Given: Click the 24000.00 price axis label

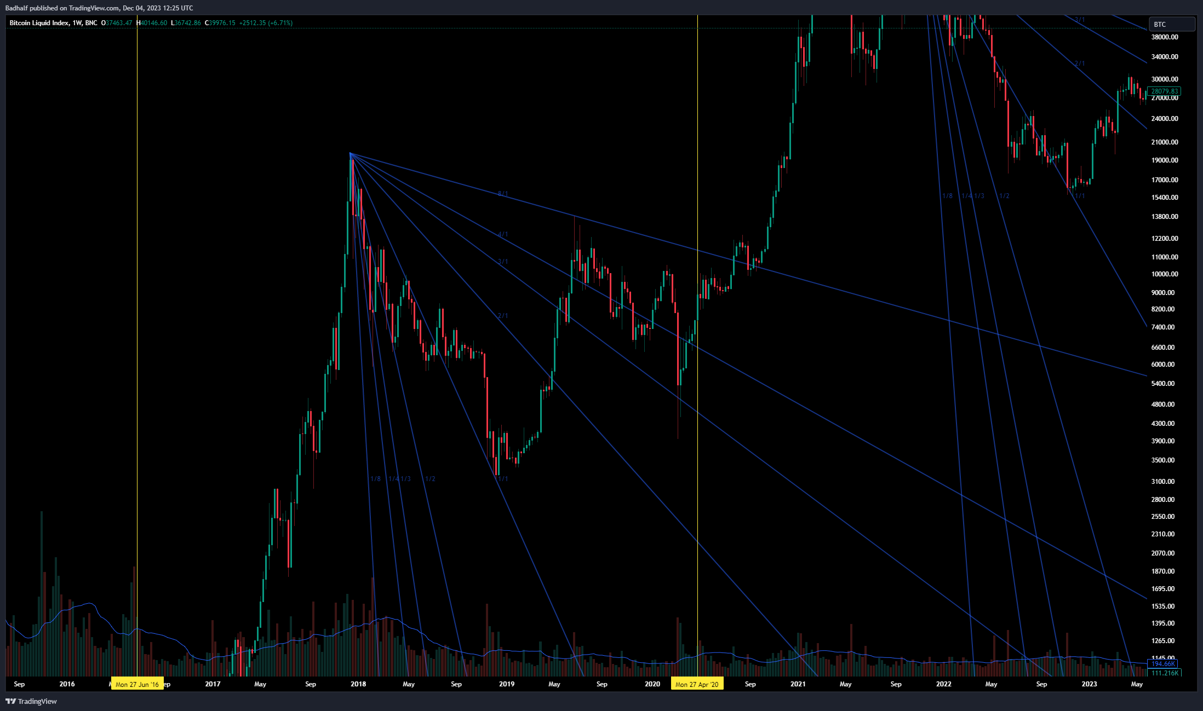Looking at the screenshot, I should [1165, 119].
